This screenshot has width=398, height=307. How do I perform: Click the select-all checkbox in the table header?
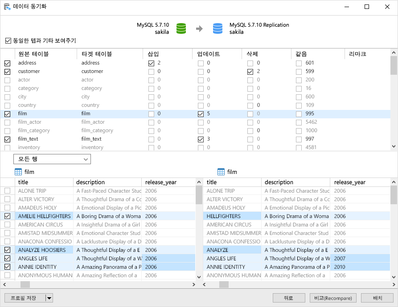click(8, 53)
